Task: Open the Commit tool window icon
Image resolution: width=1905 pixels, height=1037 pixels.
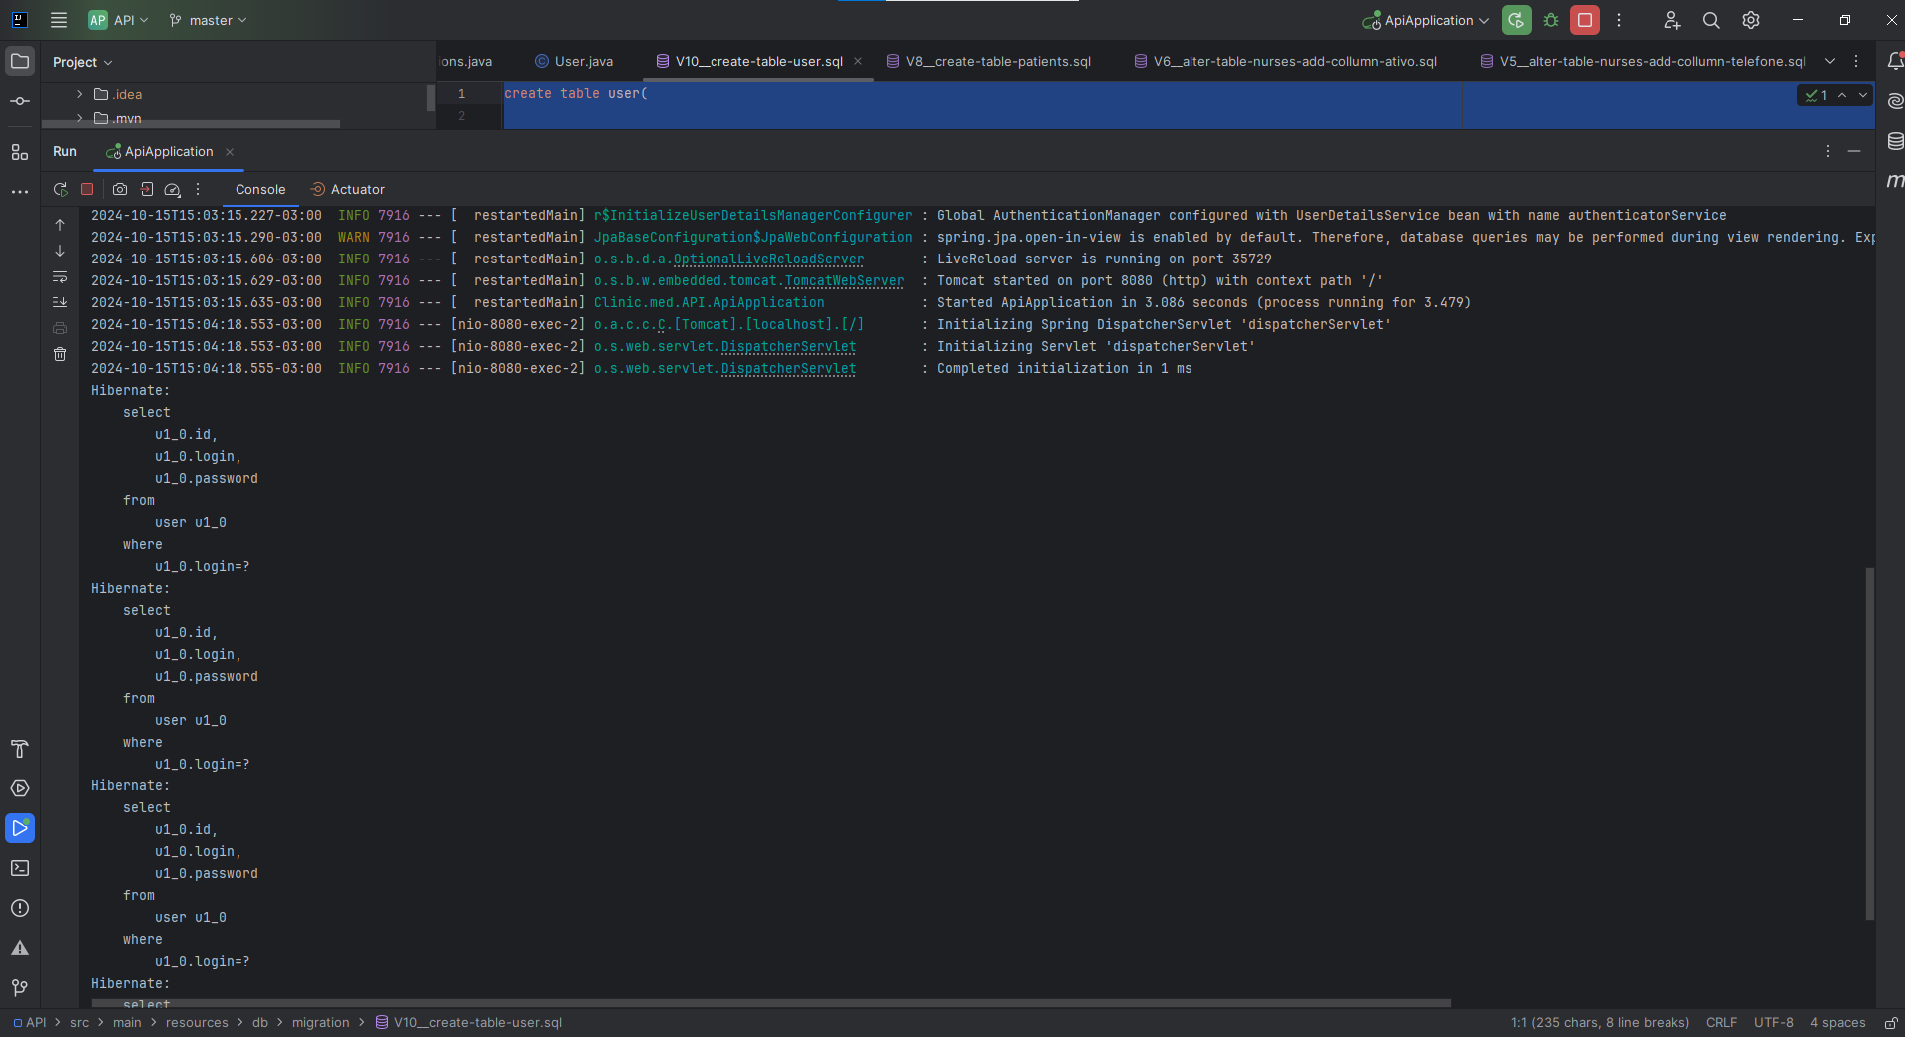Action: coord(20,101)
